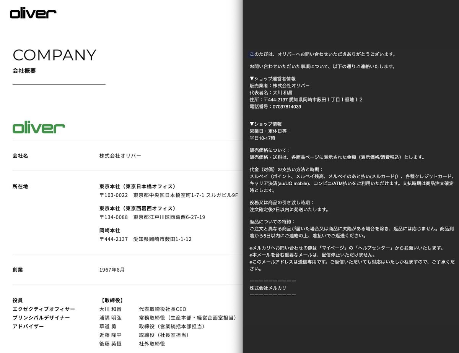Select the 住所 line with 〒444-2137 in the email
Image resolution: width=459 pixels, height=353 pixels.
click(x=306, y=100)
